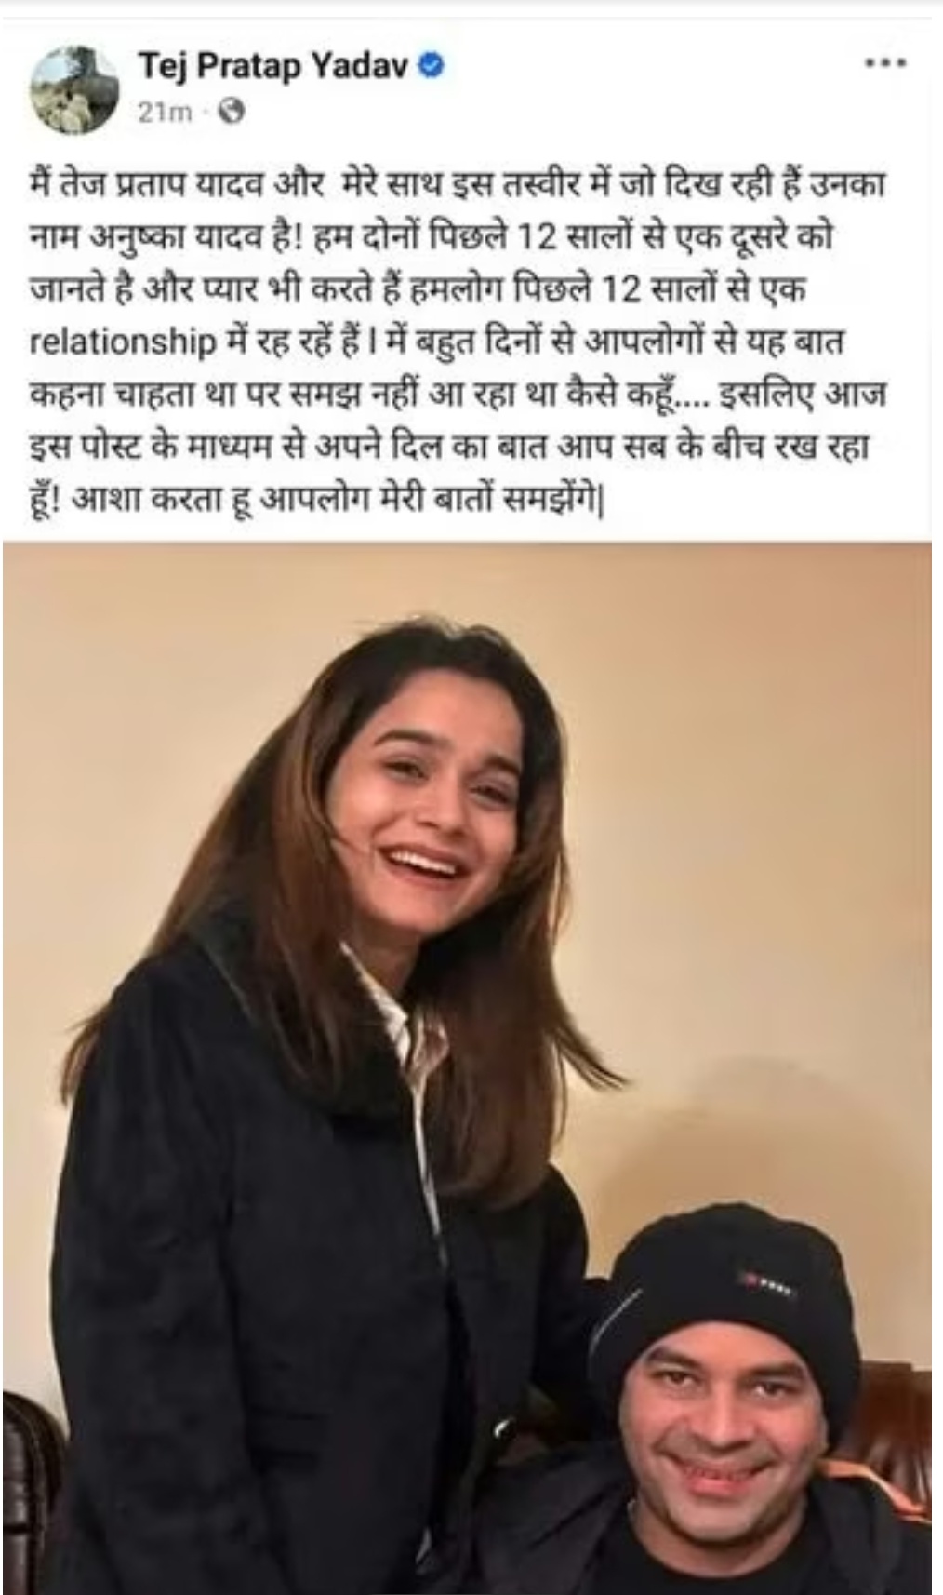This screenshot has width=943, height=1595.
Task: Open the attached couple photo
Action: coord(467,1067)
